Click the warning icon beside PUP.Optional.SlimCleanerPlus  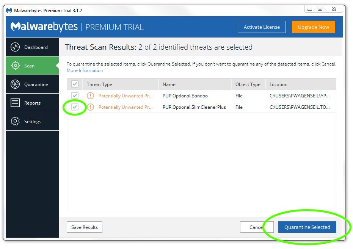(x=90, y=107)
